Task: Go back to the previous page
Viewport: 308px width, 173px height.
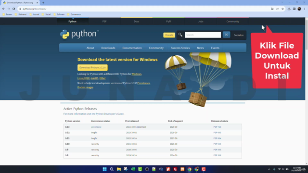Action: [x=3, y=9]
